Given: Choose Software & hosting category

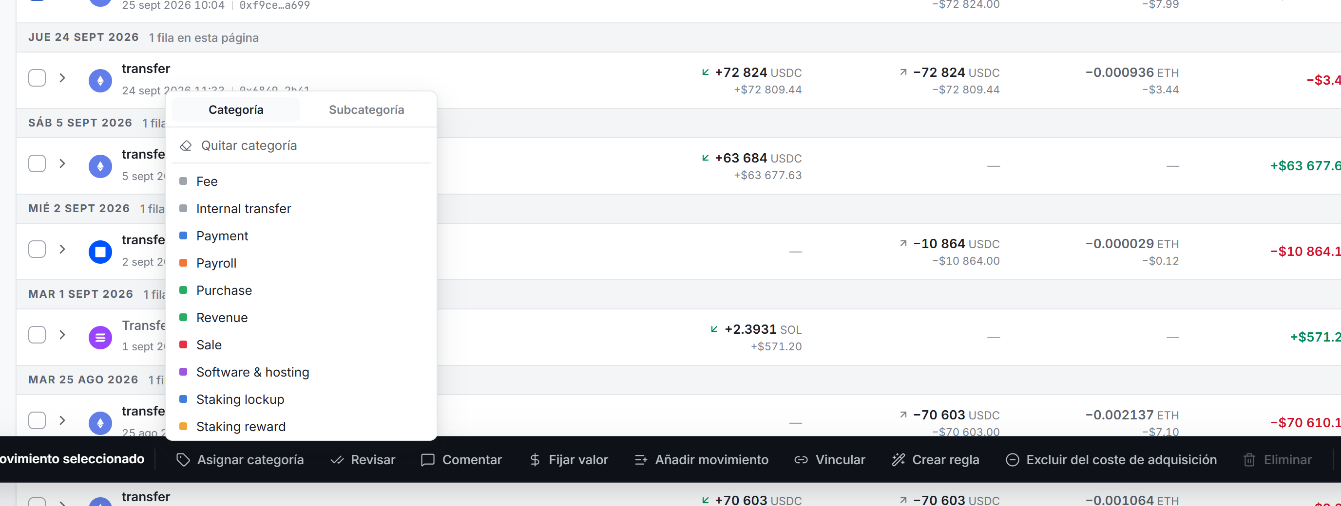Looking at the screenshot, I should (x=301, y=372).
